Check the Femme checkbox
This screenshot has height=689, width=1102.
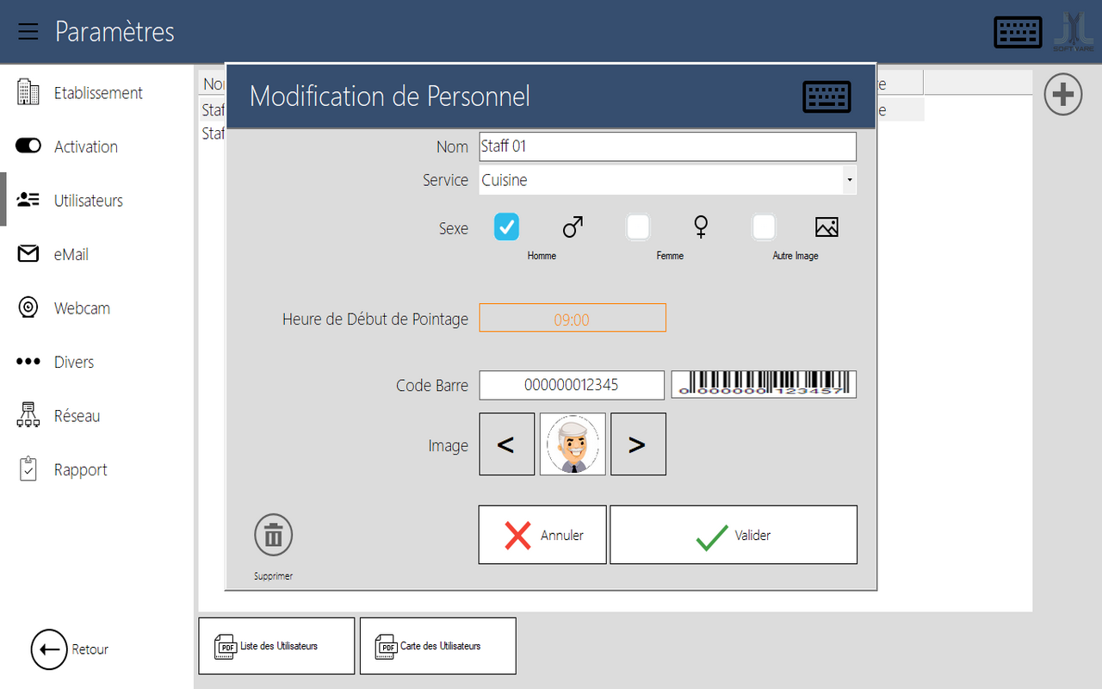coord(637,227)
